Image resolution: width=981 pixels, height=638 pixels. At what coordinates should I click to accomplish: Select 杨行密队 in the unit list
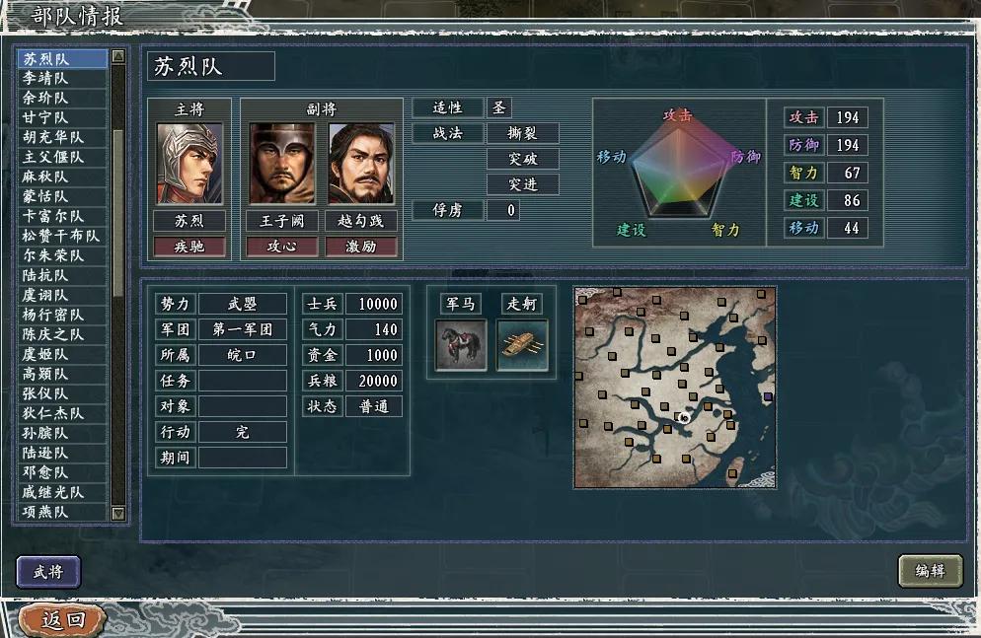62,315
